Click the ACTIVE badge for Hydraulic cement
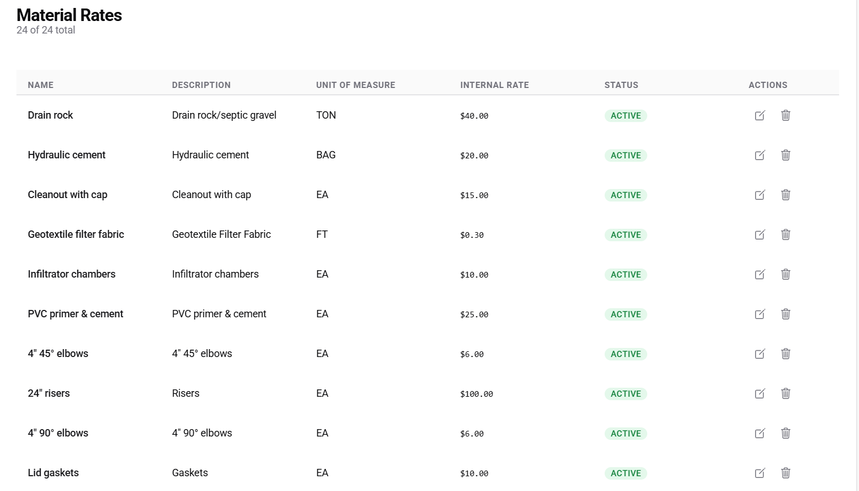 626,156
